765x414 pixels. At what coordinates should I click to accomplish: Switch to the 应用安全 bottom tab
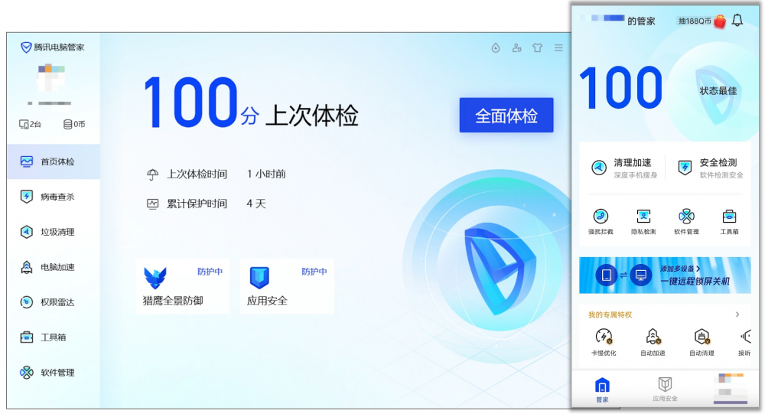click(665, 389)
